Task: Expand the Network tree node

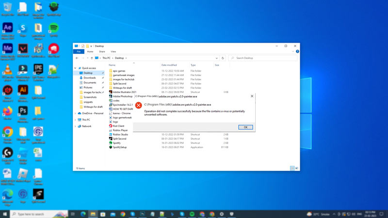Action: (x=76, y=126)
